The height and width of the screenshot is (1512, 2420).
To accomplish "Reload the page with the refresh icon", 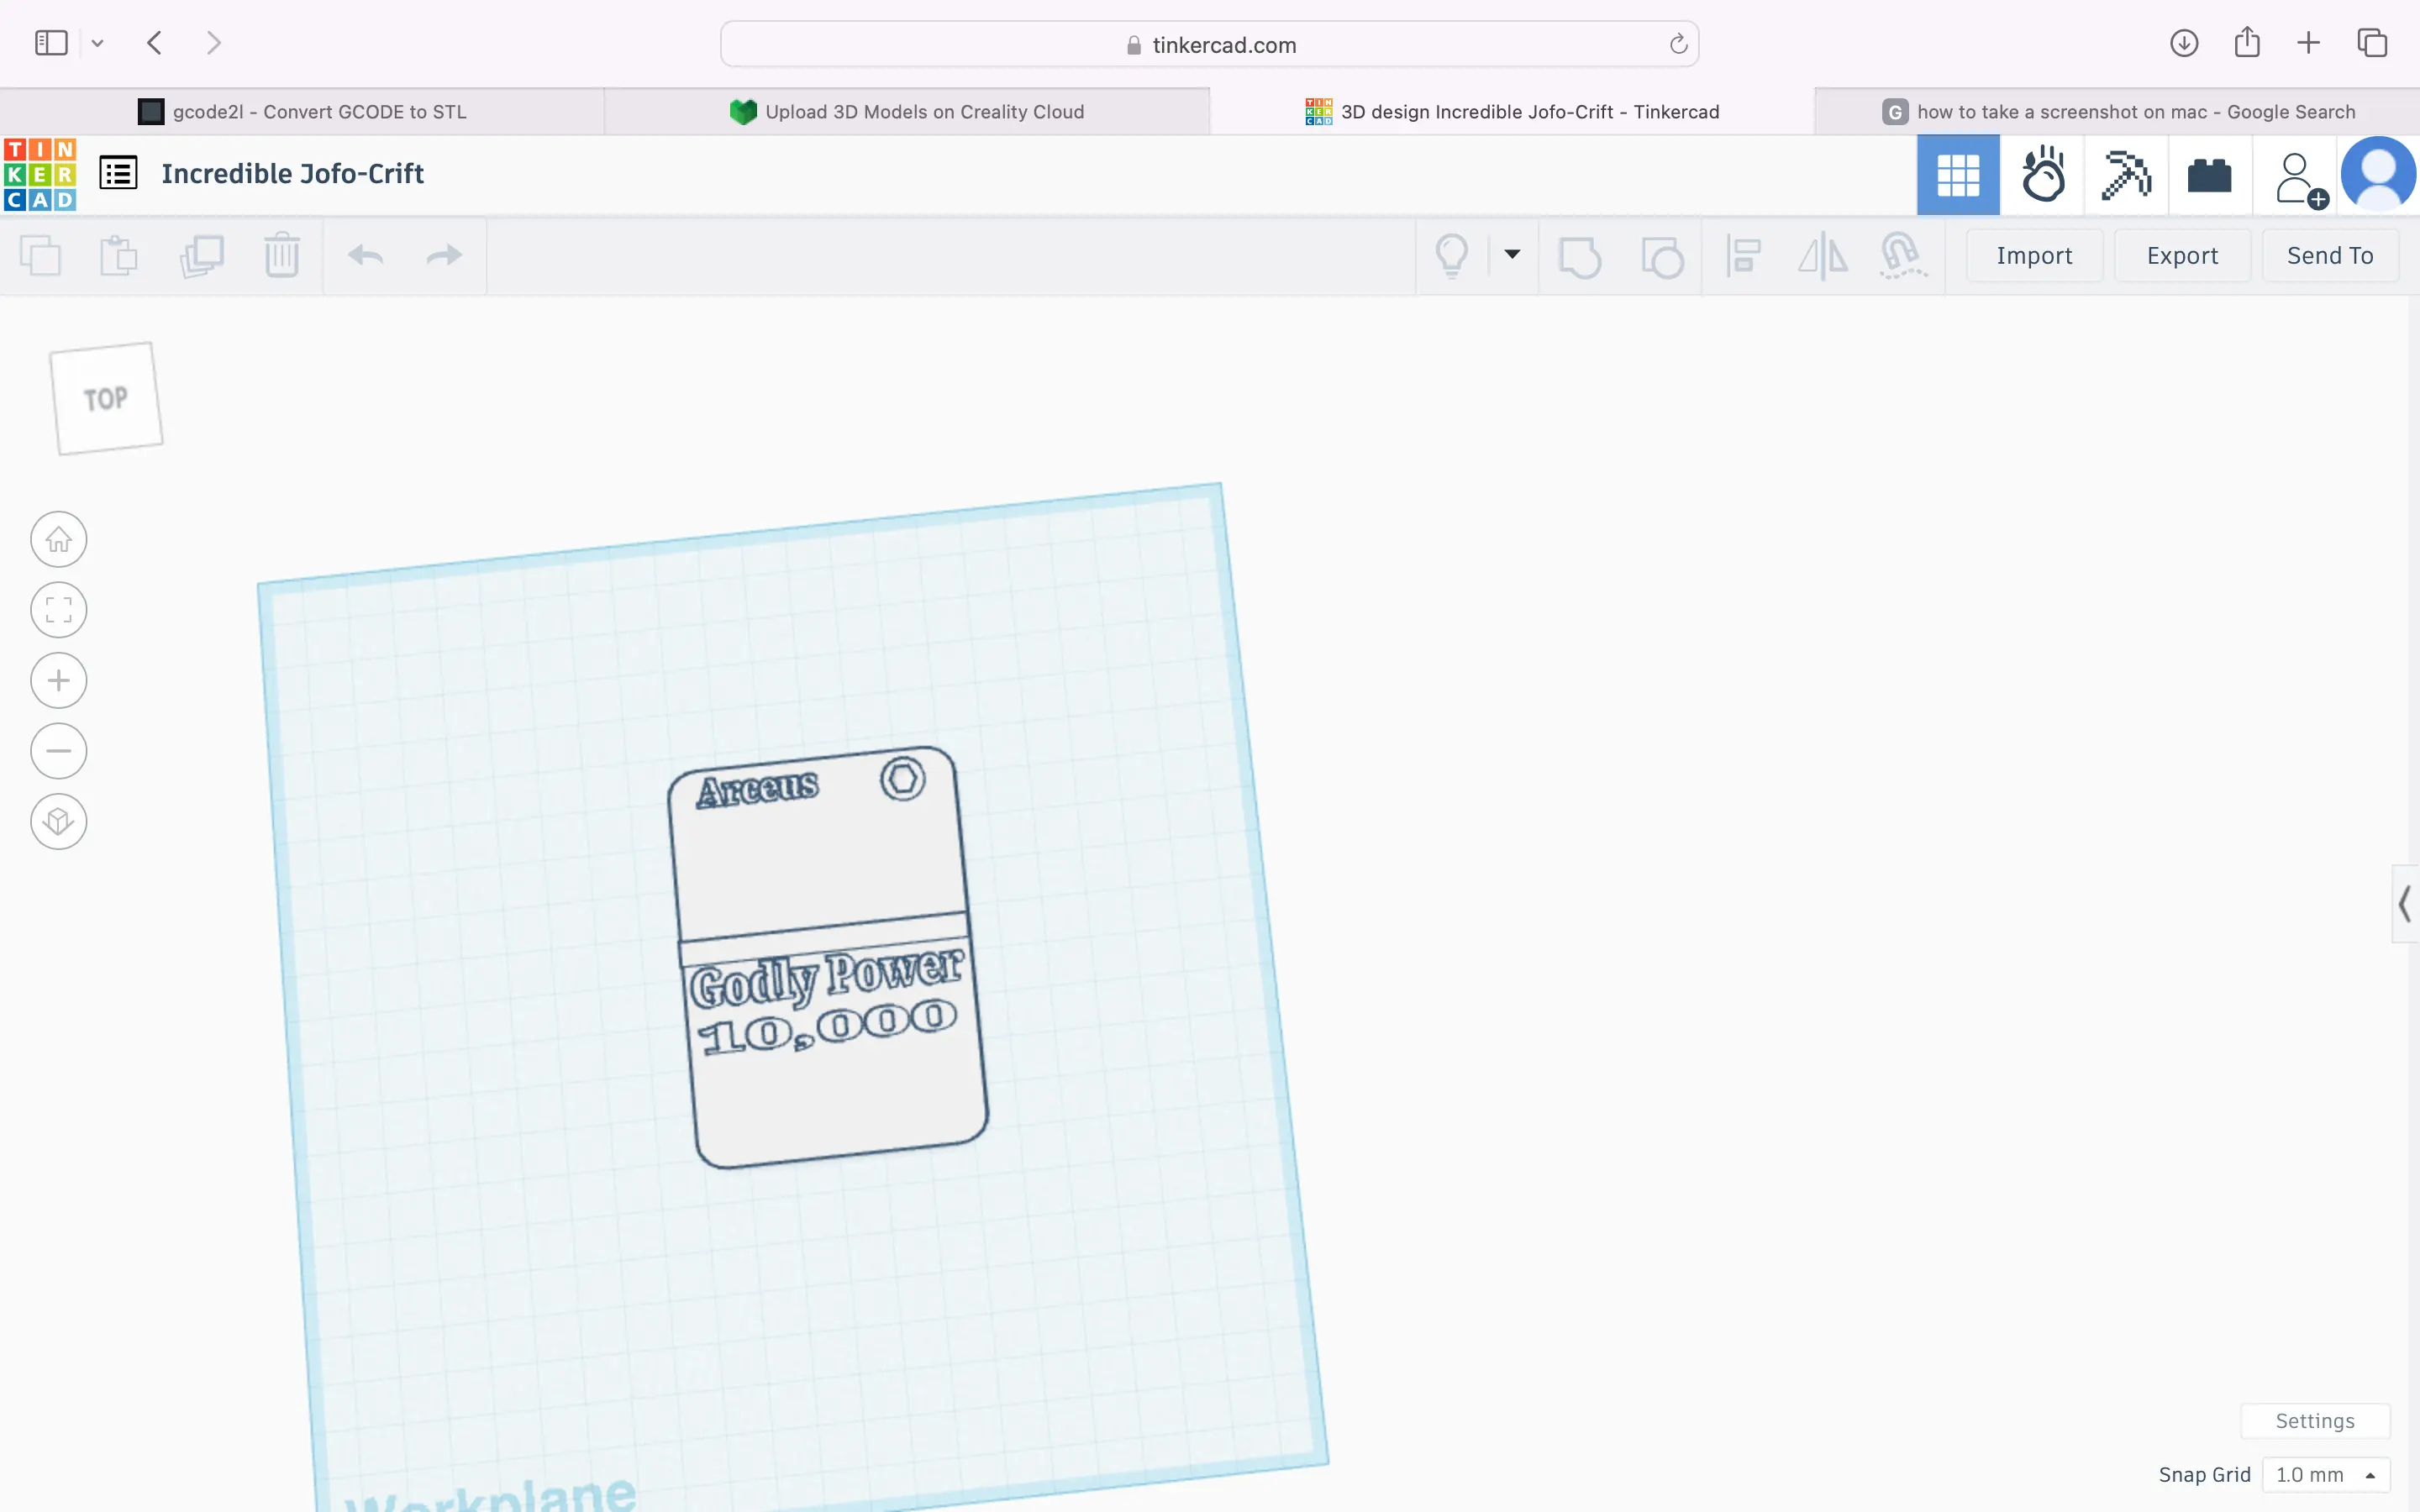I will point(1678,44).
